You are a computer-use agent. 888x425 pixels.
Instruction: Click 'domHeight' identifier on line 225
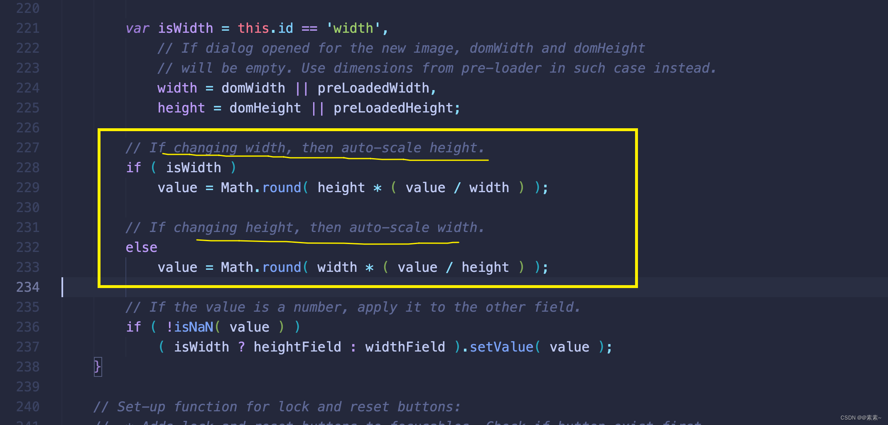pyautogui.click(x=265, y=108)
